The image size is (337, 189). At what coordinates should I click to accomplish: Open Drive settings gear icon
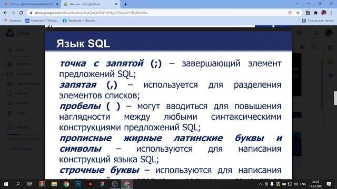click(299, 33)
